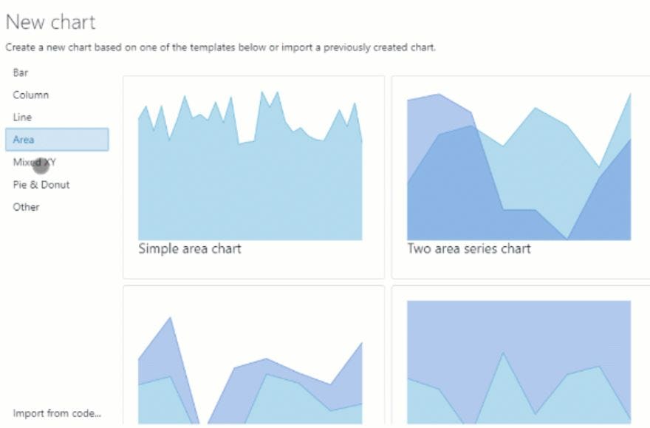Click the Two area series chart label

click(x=468, y=248)
